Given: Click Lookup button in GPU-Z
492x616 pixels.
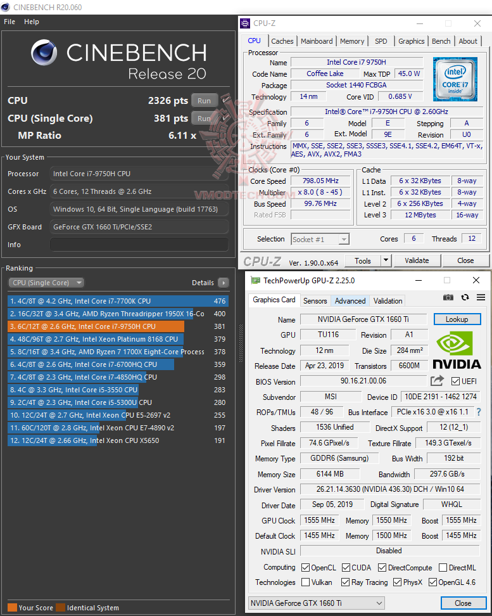Looking at the screenshot, I should 457,319.
